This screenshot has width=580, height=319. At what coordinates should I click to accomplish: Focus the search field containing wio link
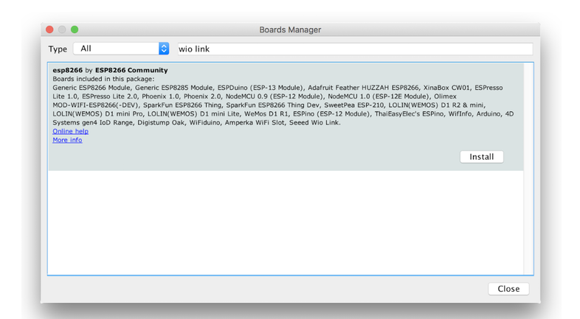(x=354, y=49)
